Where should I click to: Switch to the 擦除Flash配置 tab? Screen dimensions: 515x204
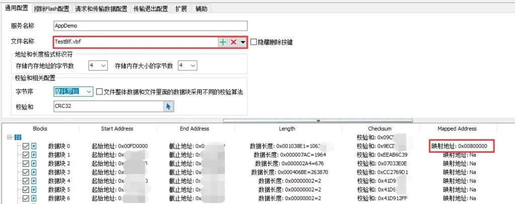click(x=52, y=9)
